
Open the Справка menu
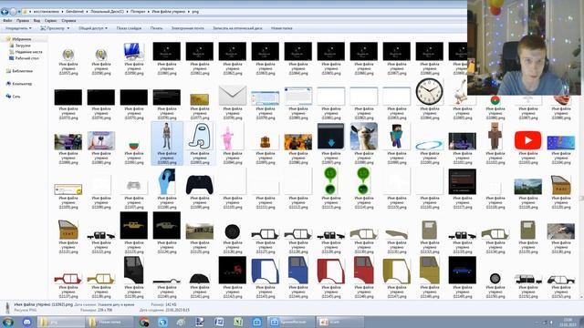click(x=68, y=21)
